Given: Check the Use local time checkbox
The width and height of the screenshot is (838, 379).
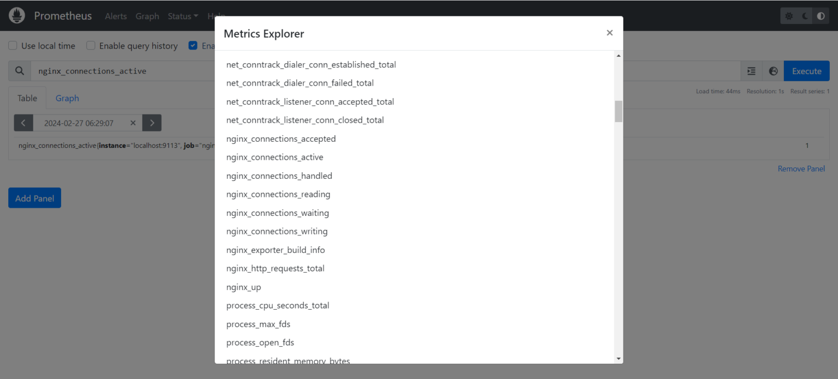Looking at the screenshot, I should pos(12,46).
